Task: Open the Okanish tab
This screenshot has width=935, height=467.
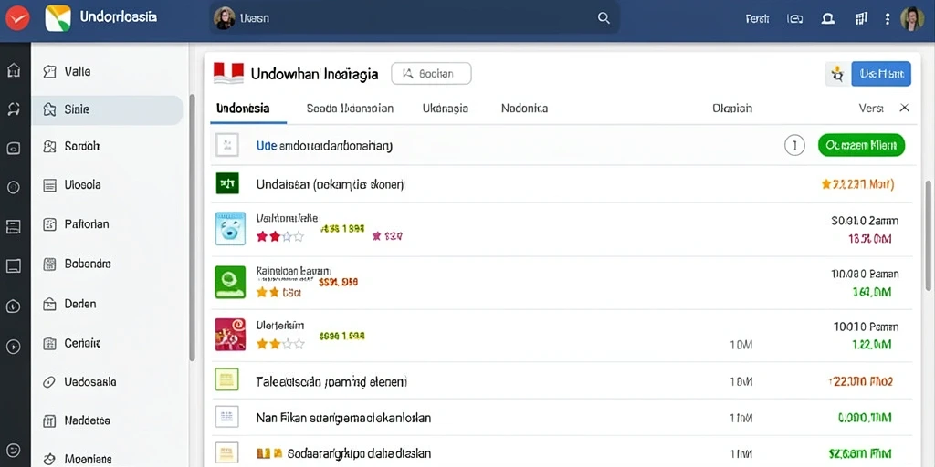Action: click(x=732, y=109)
